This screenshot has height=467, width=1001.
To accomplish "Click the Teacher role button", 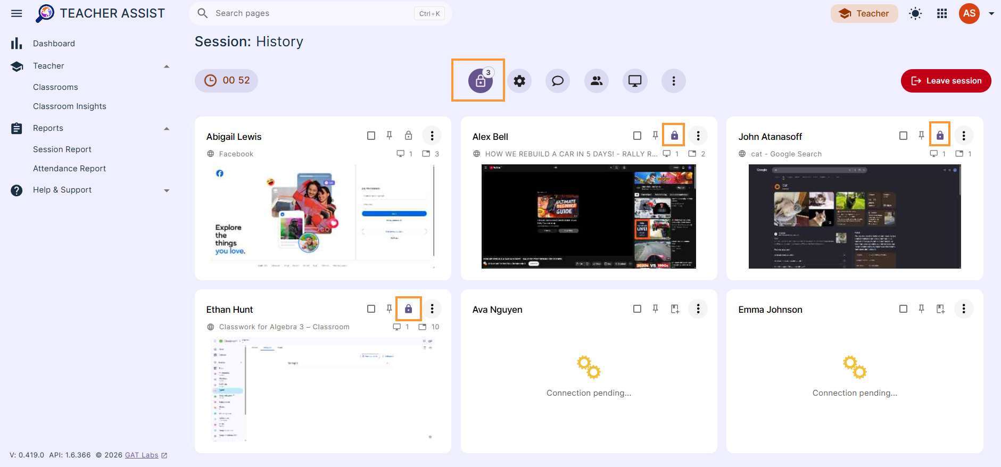I will 864,13.
